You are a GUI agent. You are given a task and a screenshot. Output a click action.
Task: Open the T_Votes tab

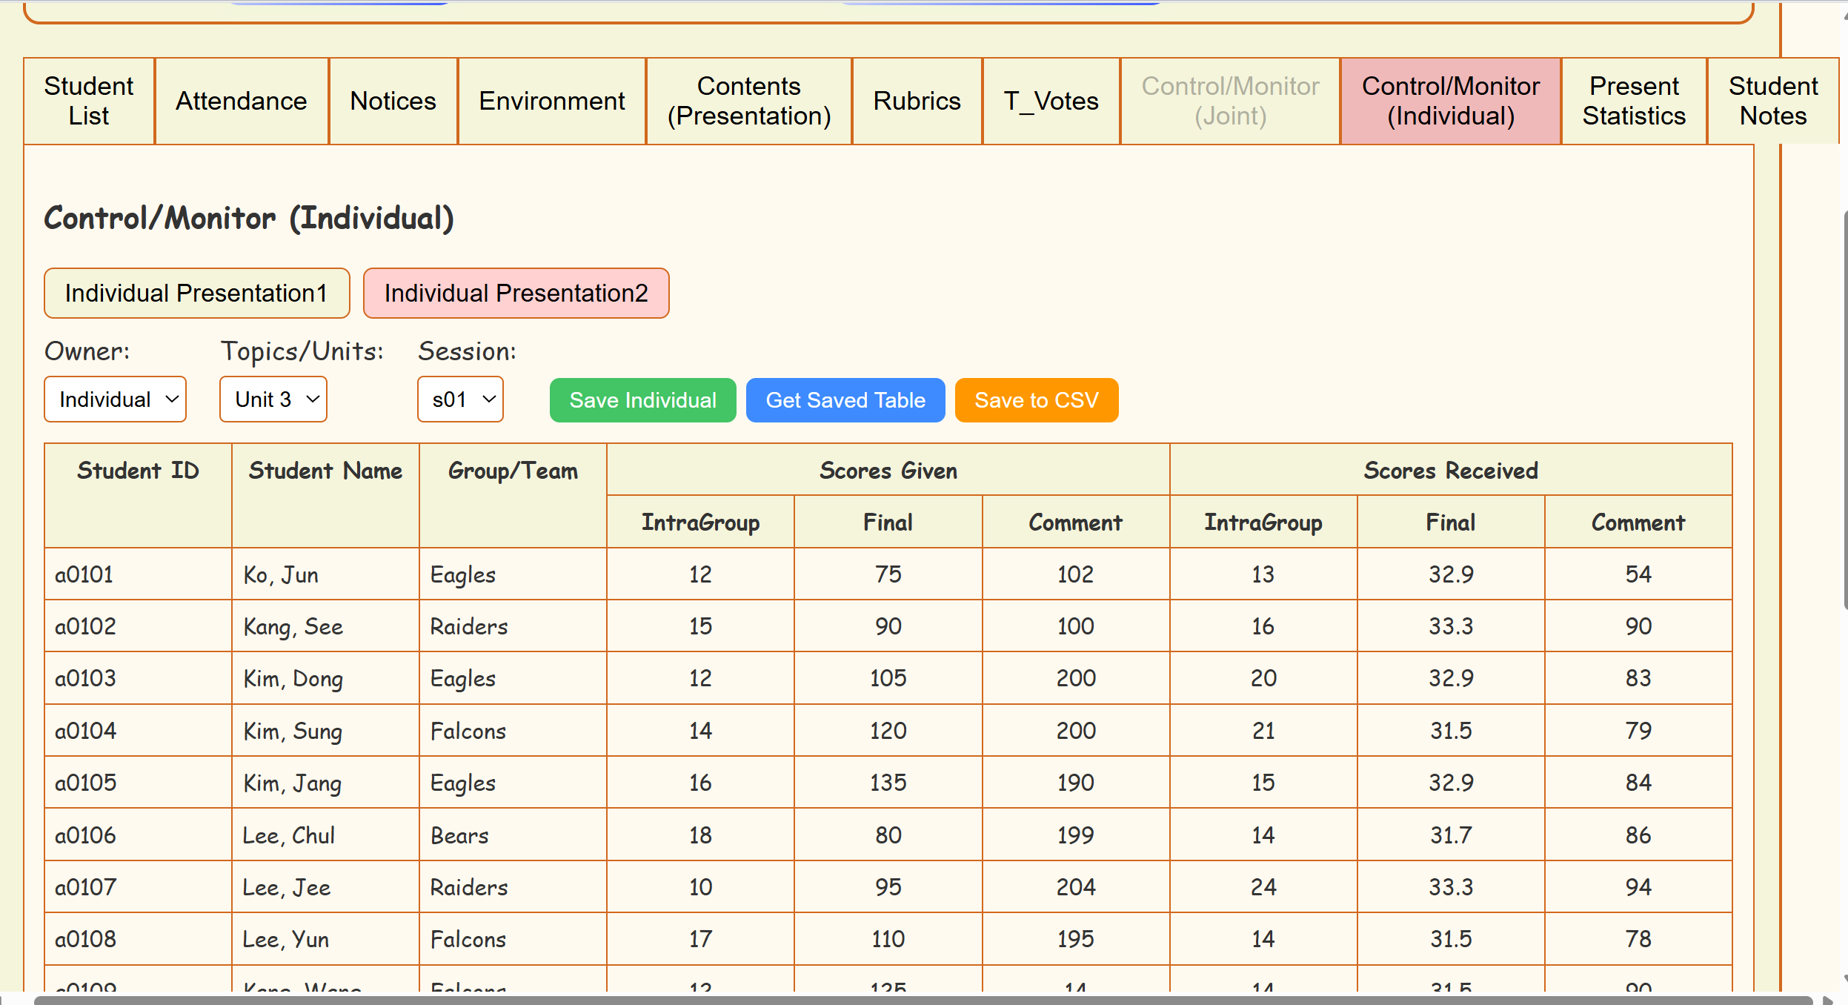coord(1050,101)
